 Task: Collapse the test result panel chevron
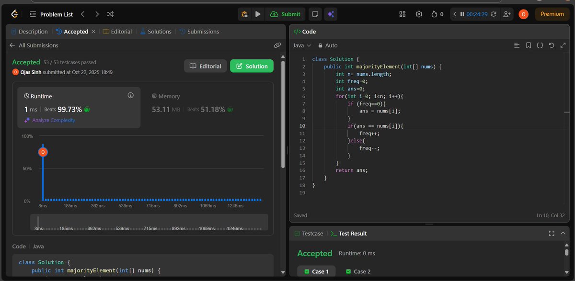(563, 234)
